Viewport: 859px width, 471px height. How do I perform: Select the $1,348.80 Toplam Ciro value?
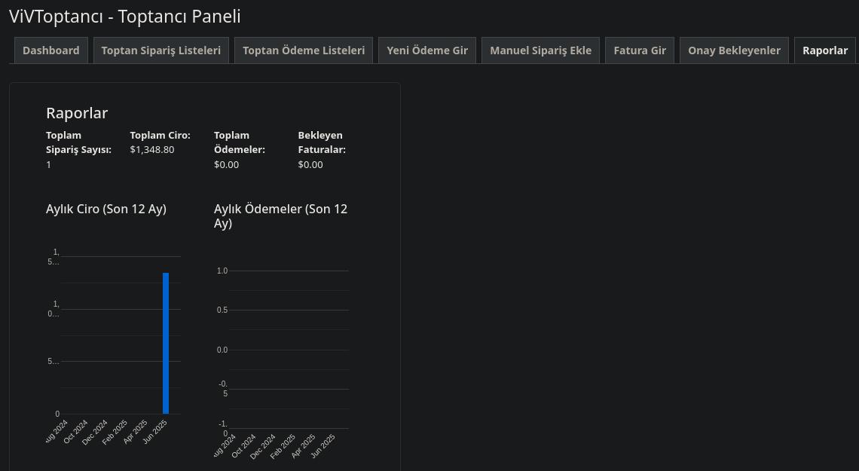coord(152,149)
